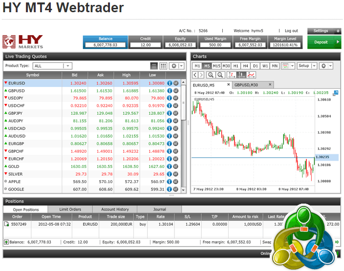Click the green Deposit button
The width and height of the screenshot is (344, 271).
[324, 42]
